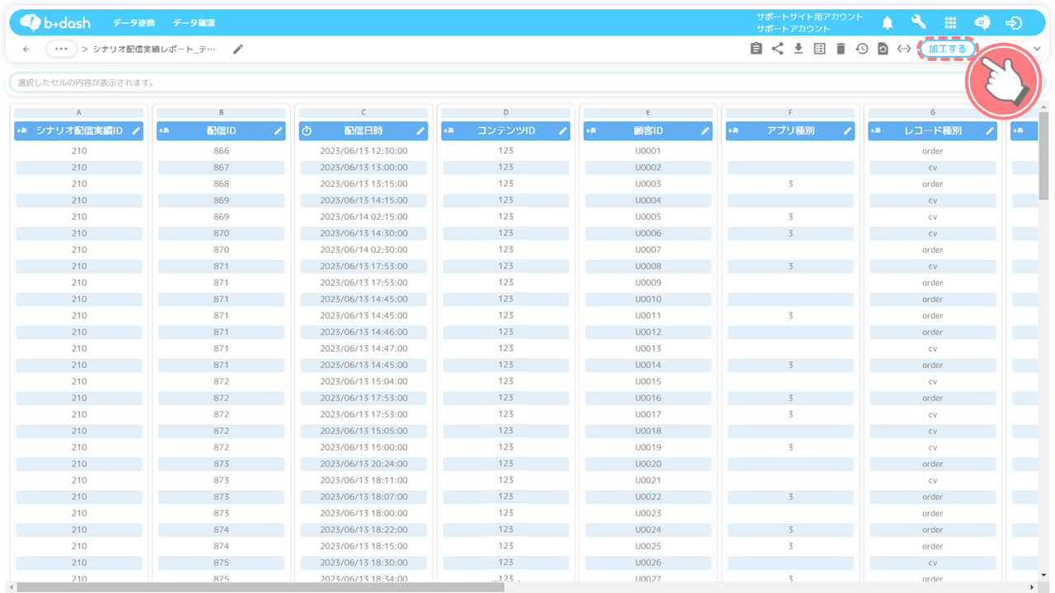This screenshot has height=593, width=1055.
Task: Edit the 顧客ID column name
Action: (x=706, y=130)
